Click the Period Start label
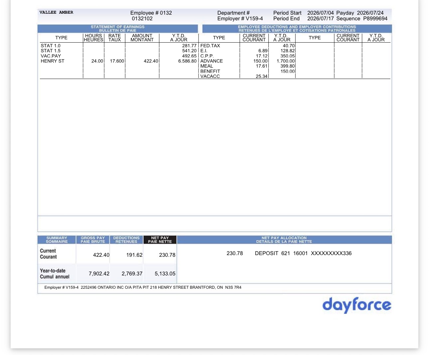 287,13
